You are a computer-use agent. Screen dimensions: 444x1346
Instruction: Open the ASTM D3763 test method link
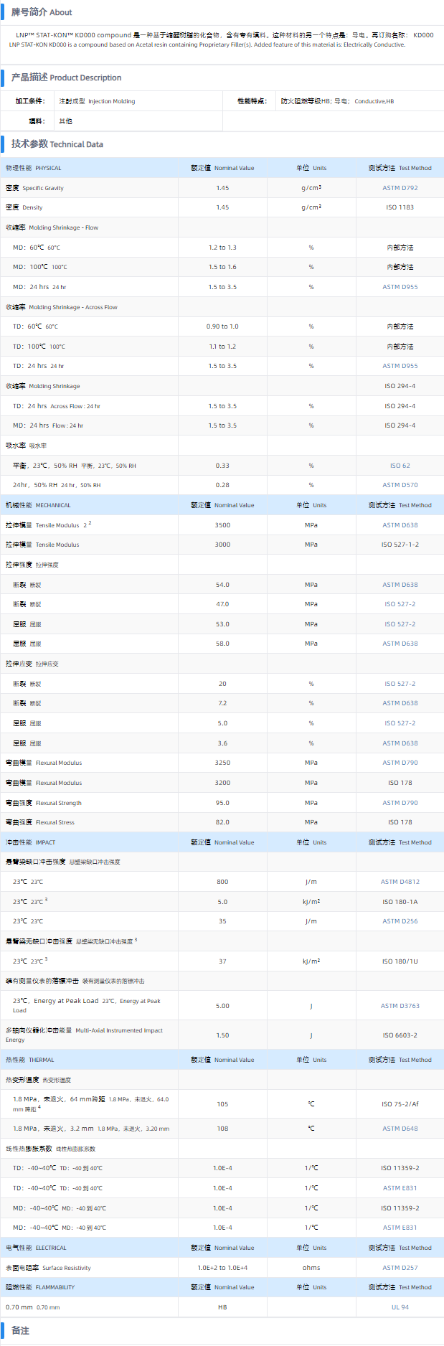tap(400, 1006)
